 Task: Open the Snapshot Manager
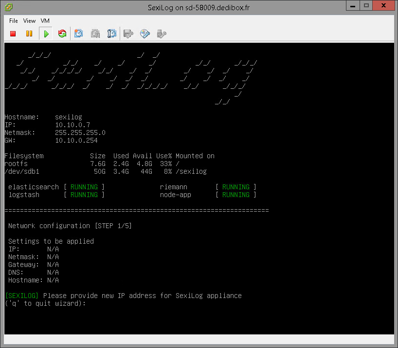point(112,33)
